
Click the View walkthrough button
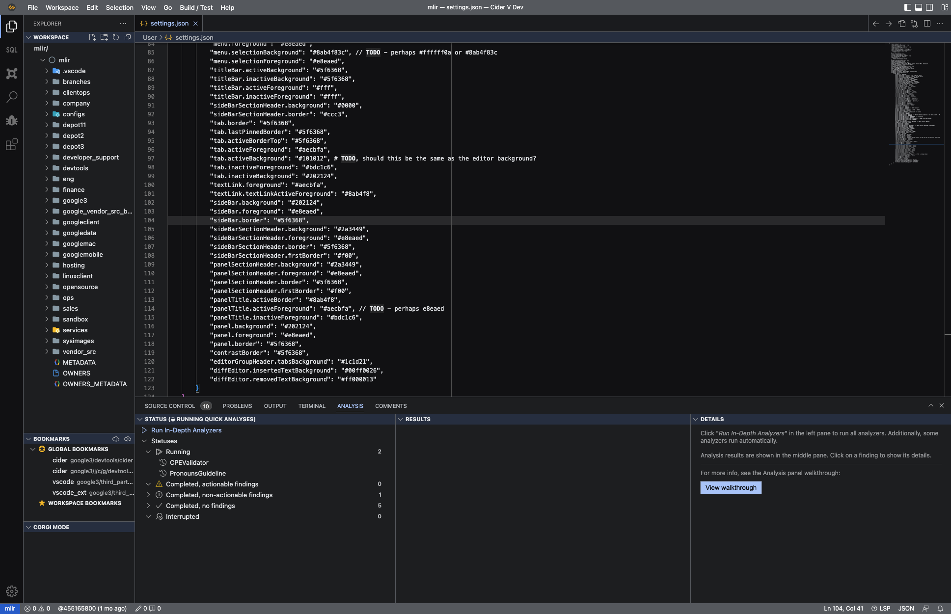point(730,487)
